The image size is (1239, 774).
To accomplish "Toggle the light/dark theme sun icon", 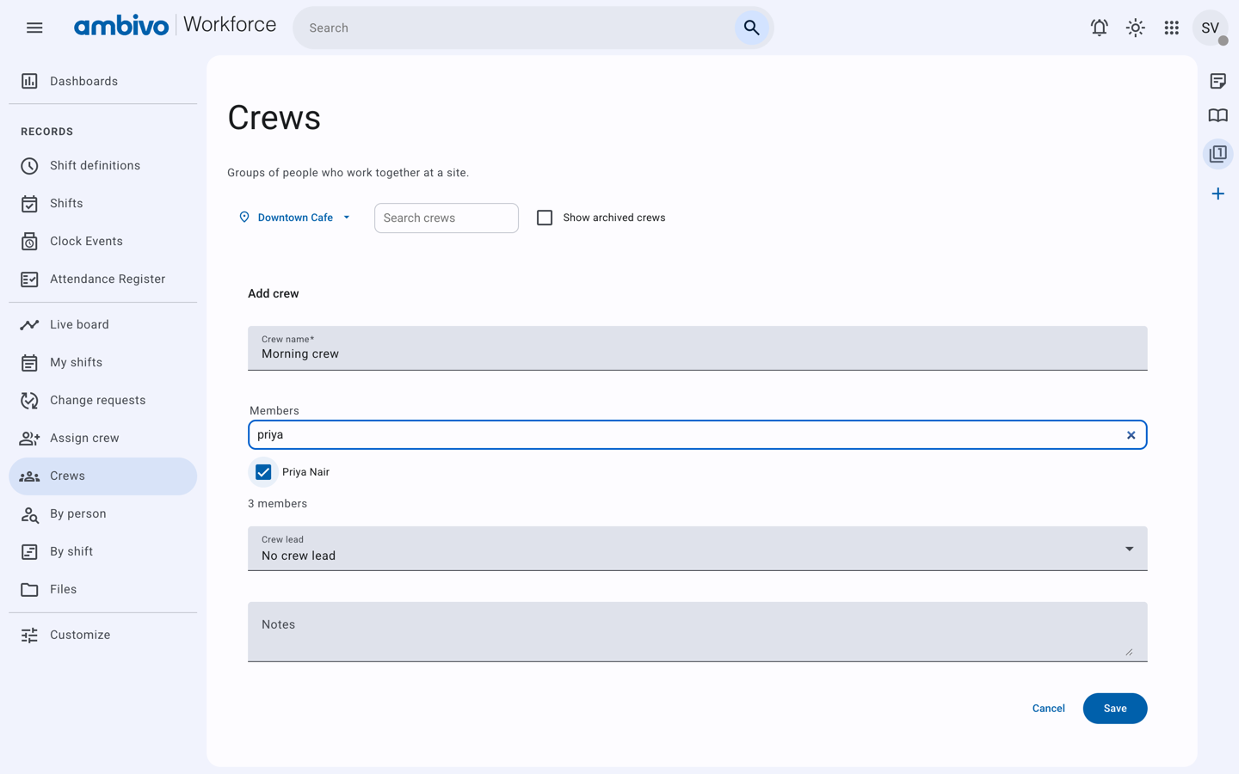I will point(1135,28).
